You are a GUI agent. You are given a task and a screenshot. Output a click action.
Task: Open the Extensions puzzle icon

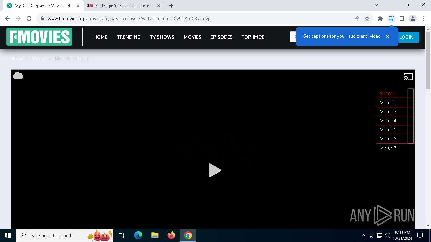tap(380, 18)
